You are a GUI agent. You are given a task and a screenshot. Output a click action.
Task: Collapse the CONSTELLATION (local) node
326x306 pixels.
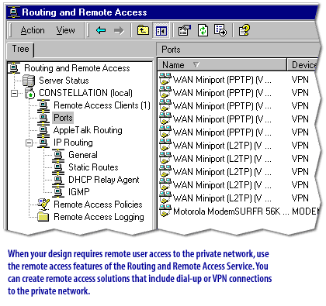(x=15, y=93)
